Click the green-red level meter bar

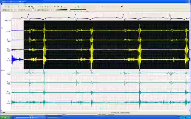coord(78,10)
